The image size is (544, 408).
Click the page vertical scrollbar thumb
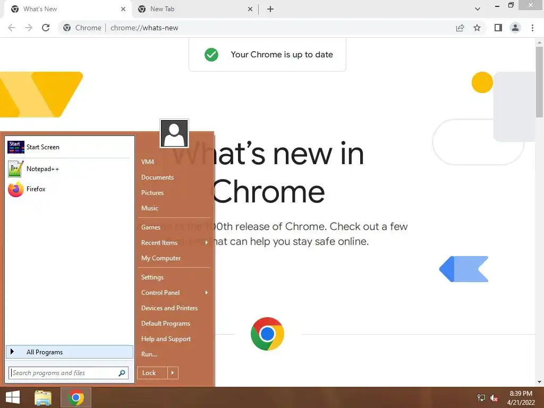[539, 82]
